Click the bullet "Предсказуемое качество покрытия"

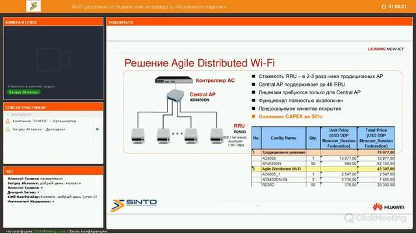(300, 109)
